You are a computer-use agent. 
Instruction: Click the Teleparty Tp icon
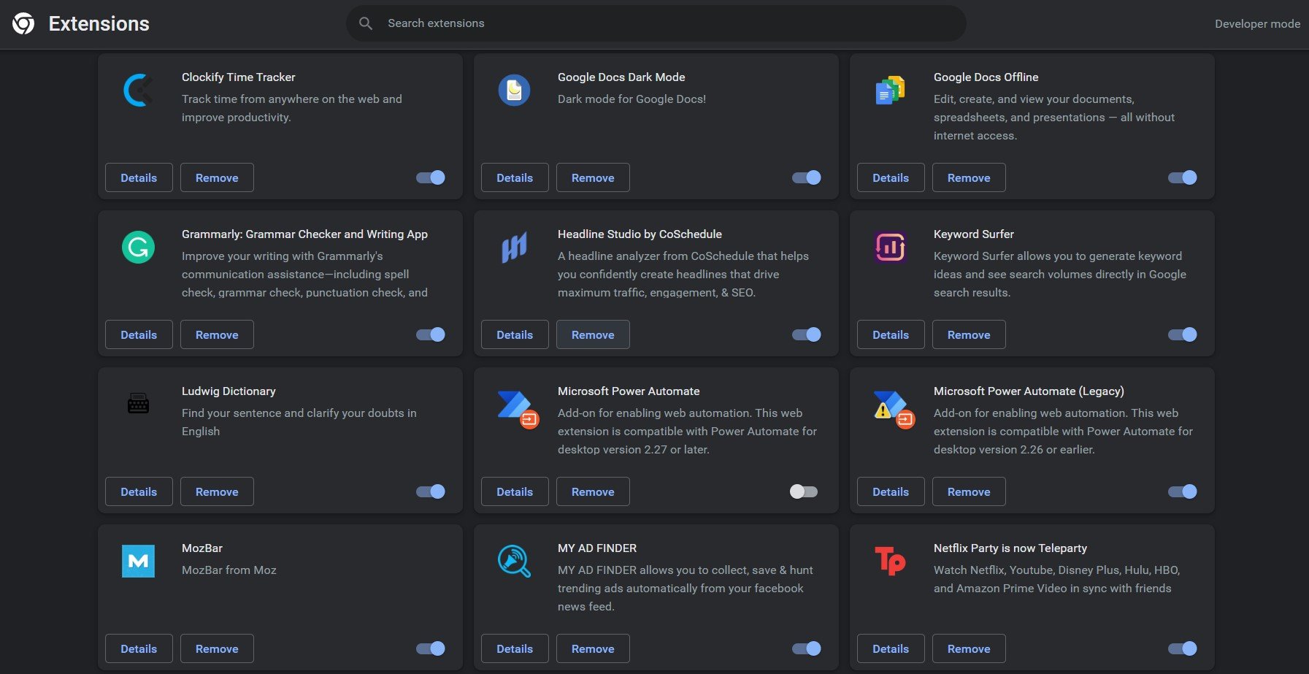click(890, 562)
